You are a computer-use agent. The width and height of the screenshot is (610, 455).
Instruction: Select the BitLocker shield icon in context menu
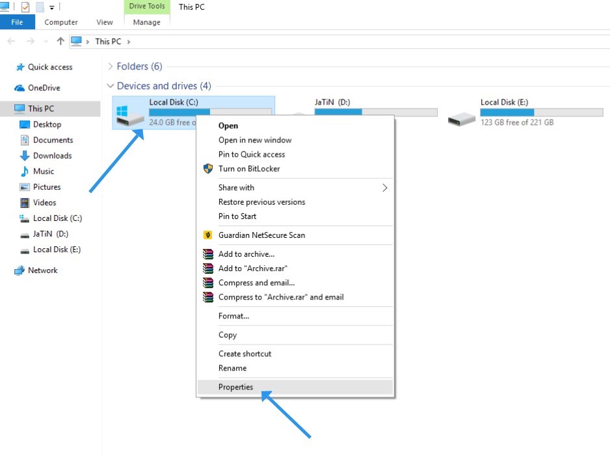pos(208,169)
